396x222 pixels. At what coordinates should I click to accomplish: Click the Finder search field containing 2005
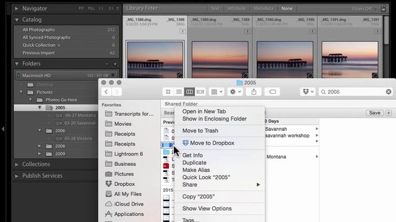pos(356,92)
